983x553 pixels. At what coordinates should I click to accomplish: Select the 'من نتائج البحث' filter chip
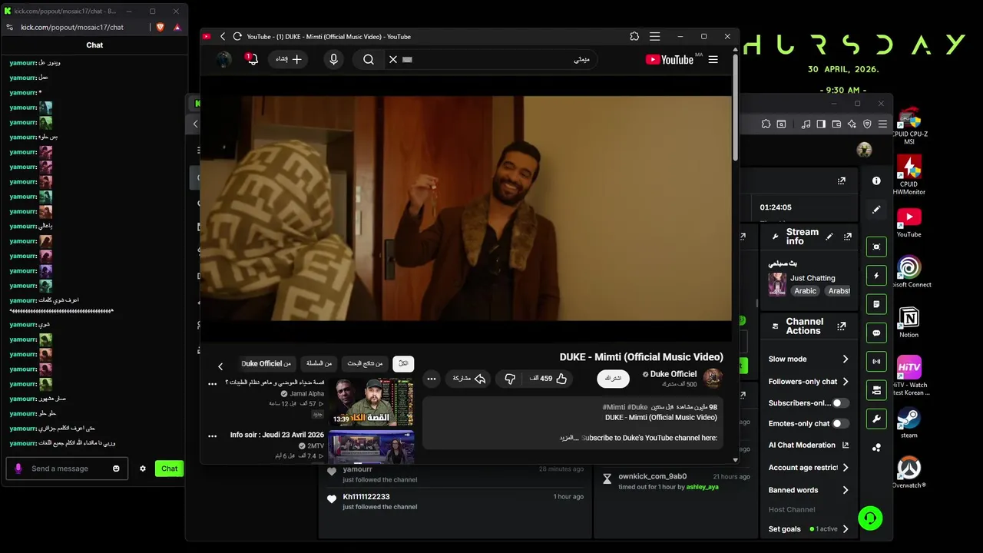click(x=365, y=363)
